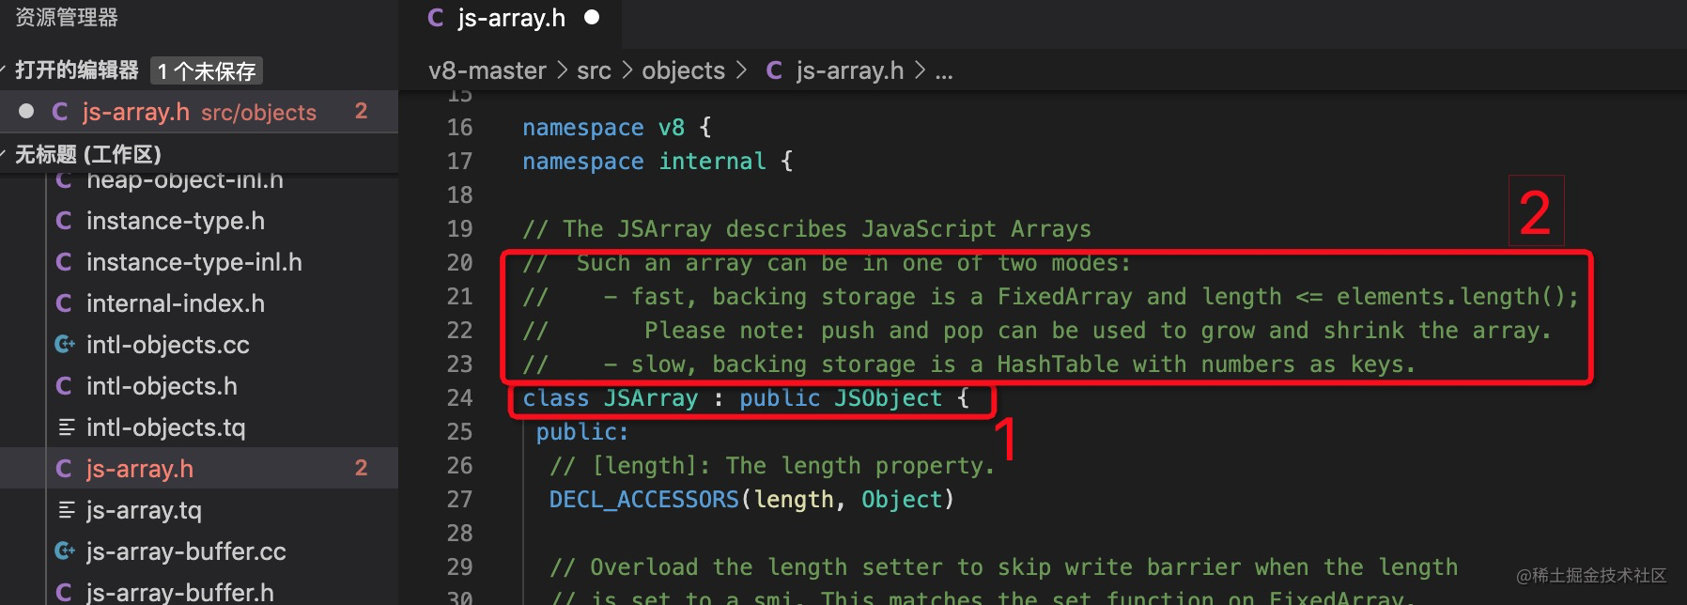Open js-array-buffer.cc file

click(x=186, y=551)
